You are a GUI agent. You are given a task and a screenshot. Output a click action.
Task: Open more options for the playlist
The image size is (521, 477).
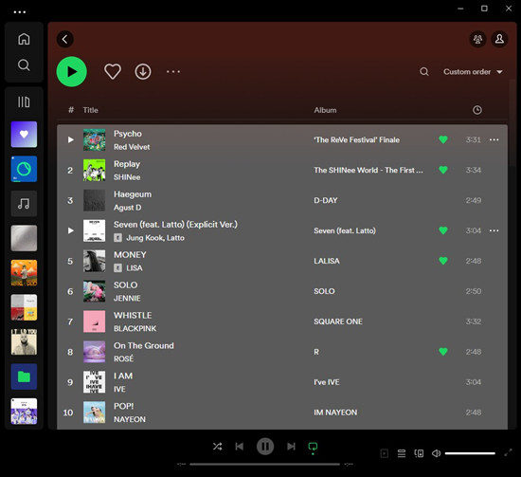tap(173, 71)
